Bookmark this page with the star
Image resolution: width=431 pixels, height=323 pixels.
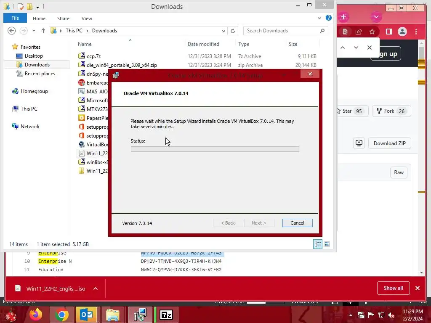click(372, 32)
